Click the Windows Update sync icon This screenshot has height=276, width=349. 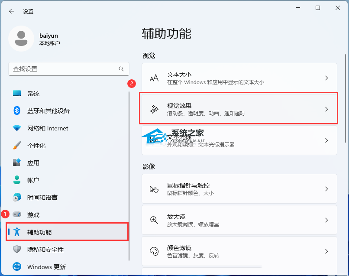coord(17,266)
